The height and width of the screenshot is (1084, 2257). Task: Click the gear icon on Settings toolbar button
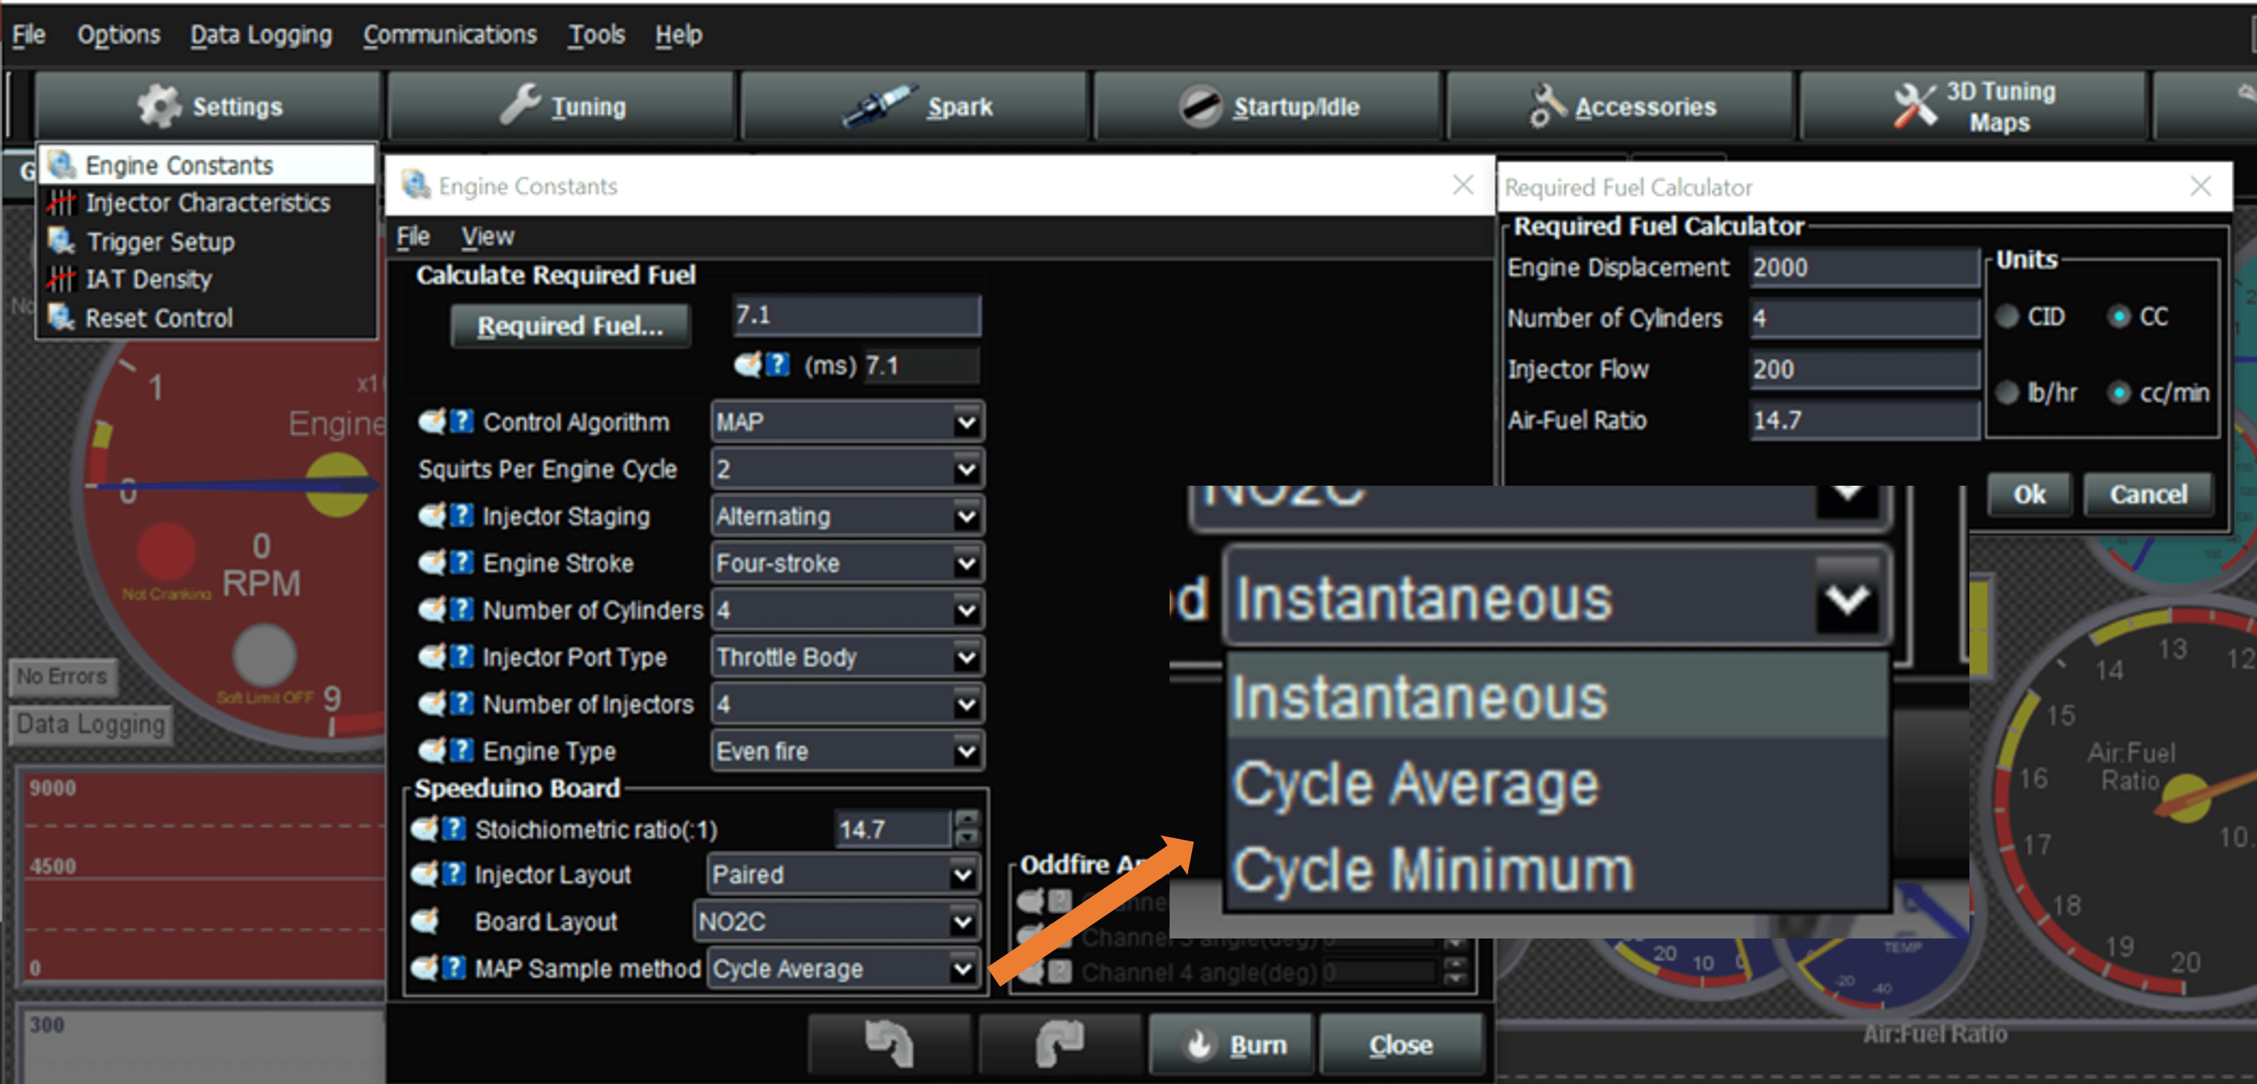tap(159, 106)
